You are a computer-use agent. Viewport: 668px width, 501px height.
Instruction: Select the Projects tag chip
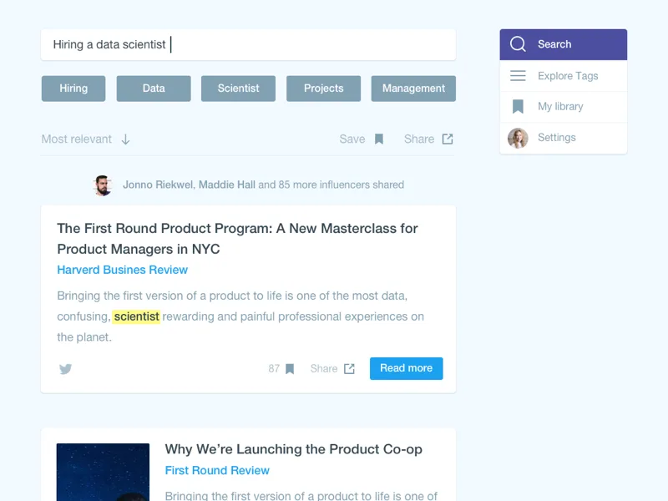click(x=323, y=89)
